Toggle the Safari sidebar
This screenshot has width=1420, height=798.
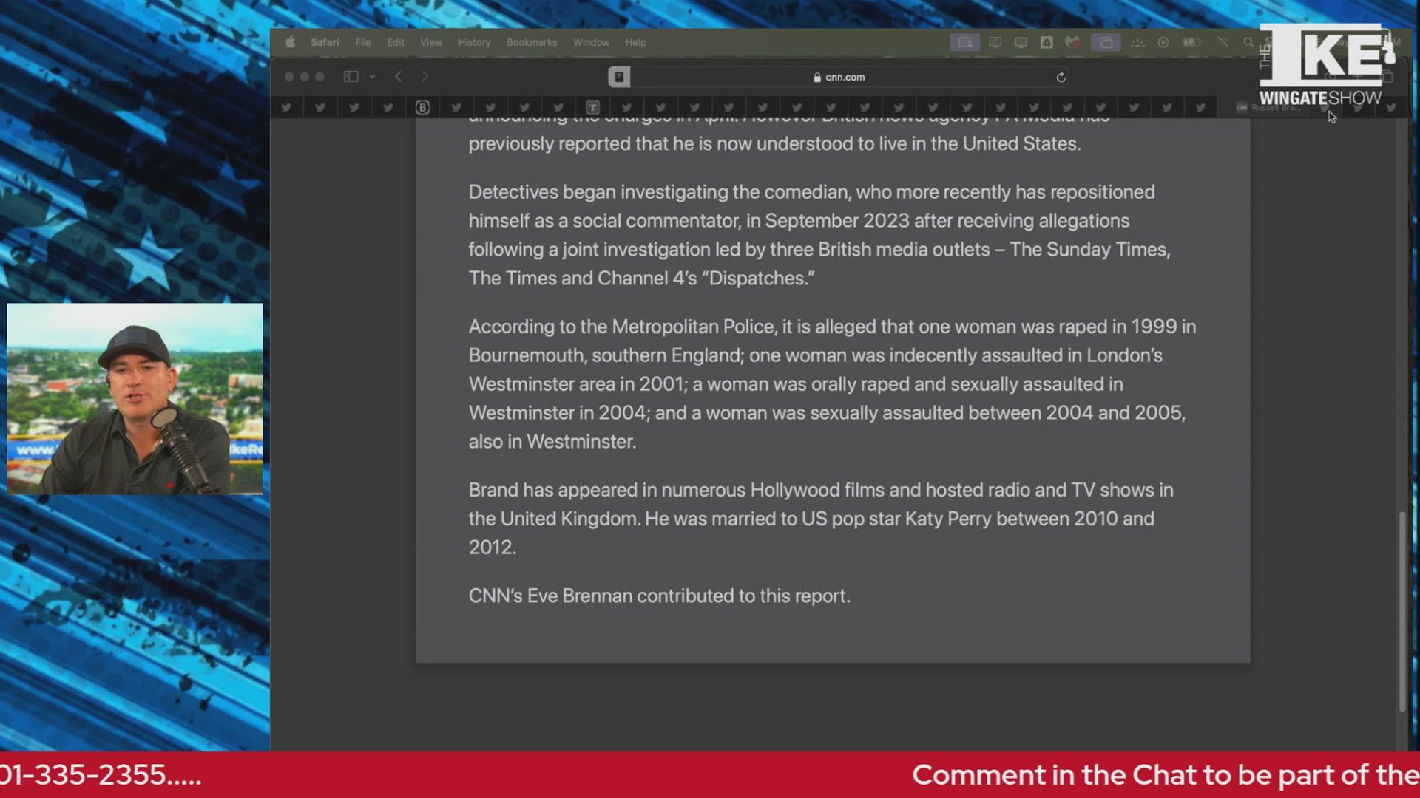click(x=351, y=76)
